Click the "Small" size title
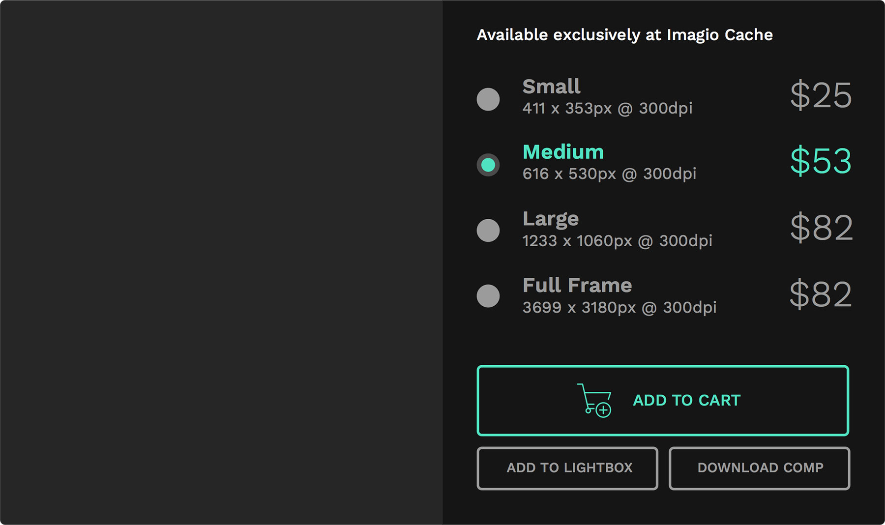The image size is (885, 525). [x=551, y=87]
